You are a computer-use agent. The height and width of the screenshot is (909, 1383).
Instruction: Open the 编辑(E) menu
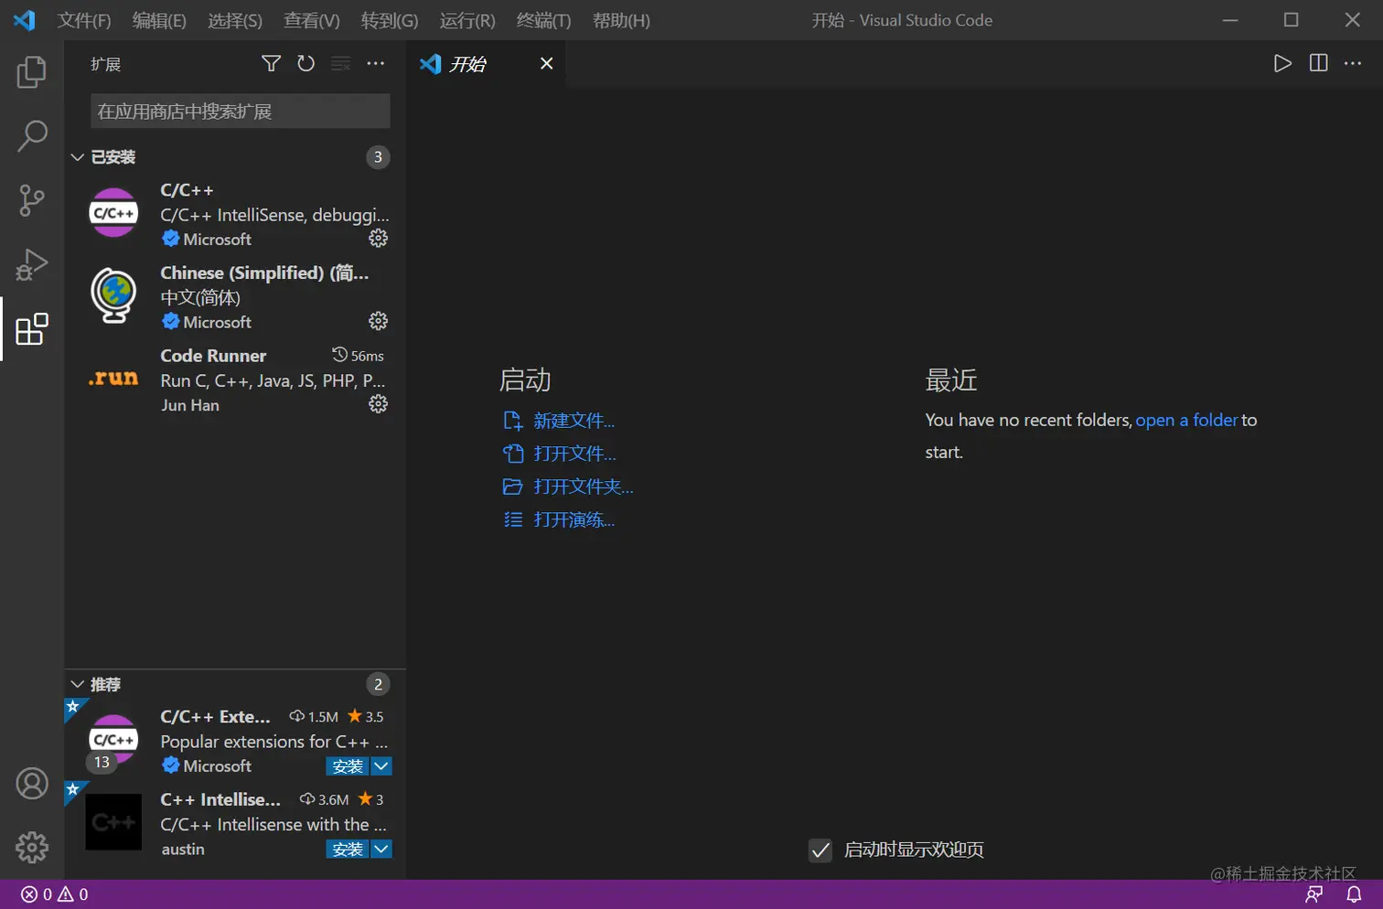click(159, 20)
